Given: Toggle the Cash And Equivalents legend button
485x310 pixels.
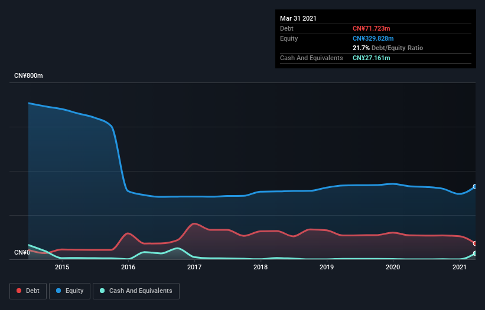Looking at the screenshot, I should tap(136, 291).
